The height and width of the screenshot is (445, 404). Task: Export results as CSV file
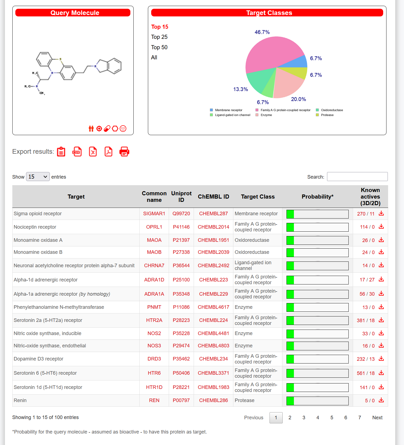coord(77,152)
